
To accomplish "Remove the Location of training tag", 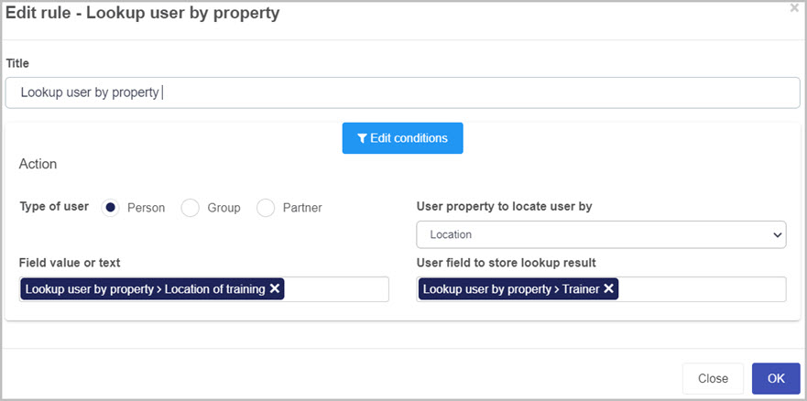I will coord(275,289).
